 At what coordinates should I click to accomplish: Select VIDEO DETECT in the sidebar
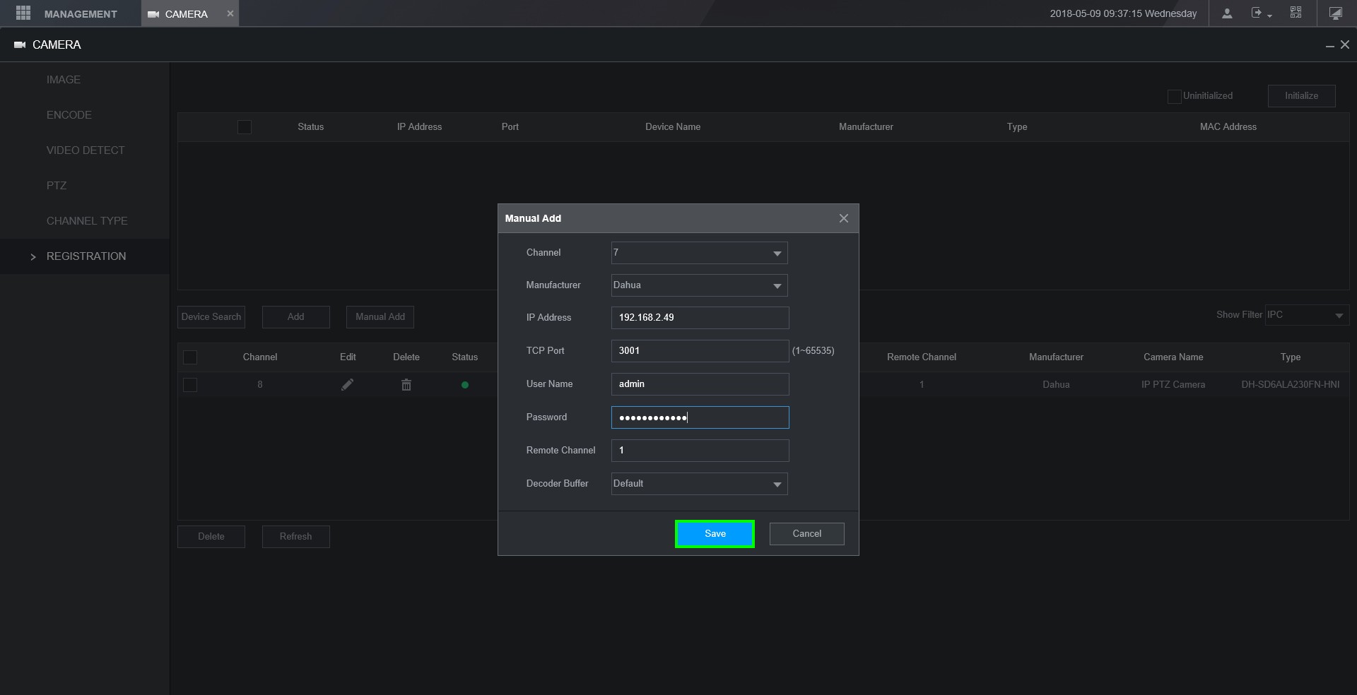click(x=86, y=150)
